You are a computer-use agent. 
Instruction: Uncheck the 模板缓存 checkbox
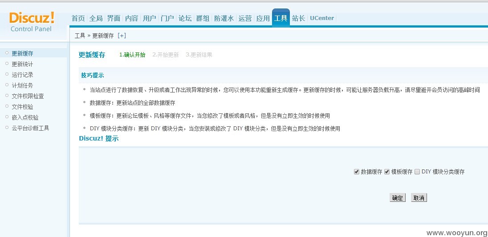[x=387, y=172]
